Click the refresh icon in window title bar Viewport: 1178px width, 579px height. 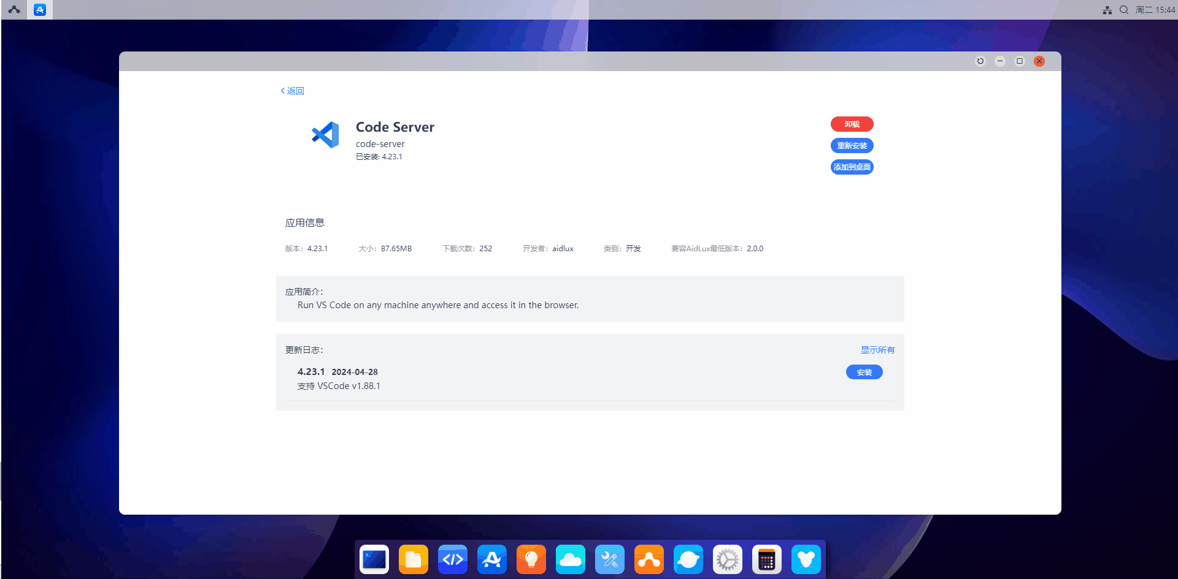coord(980,61)
